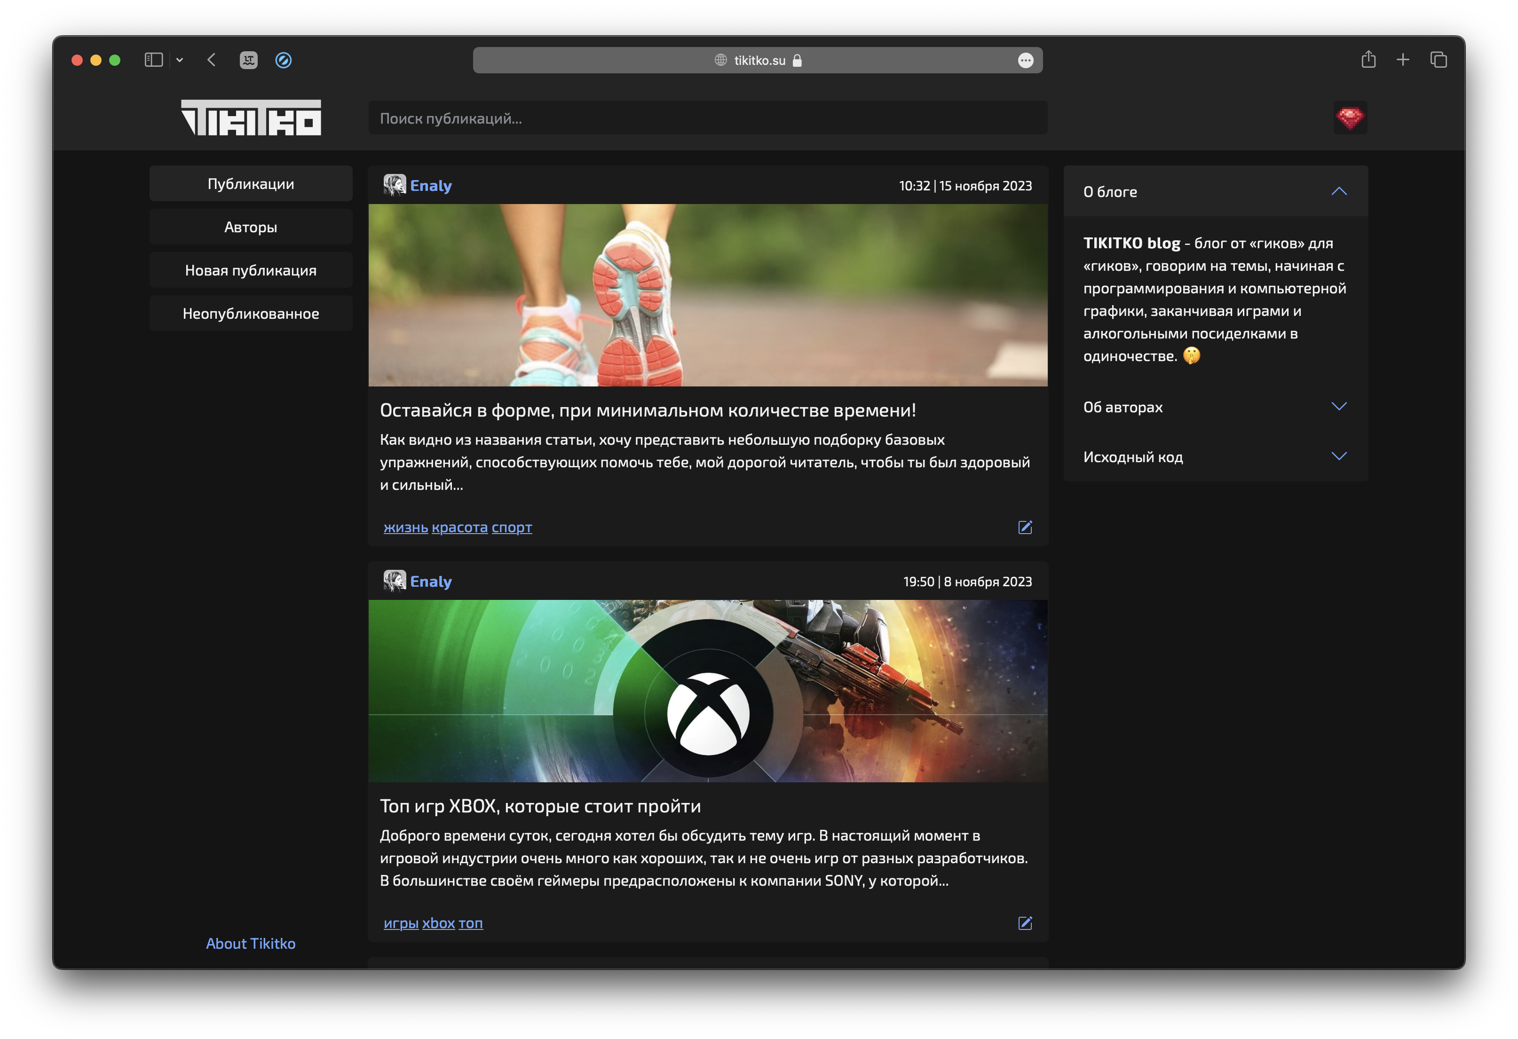Click the "Поиск публикаций" search field
Viewport: 1518px width, 1039px height.
tap(707, 118)
